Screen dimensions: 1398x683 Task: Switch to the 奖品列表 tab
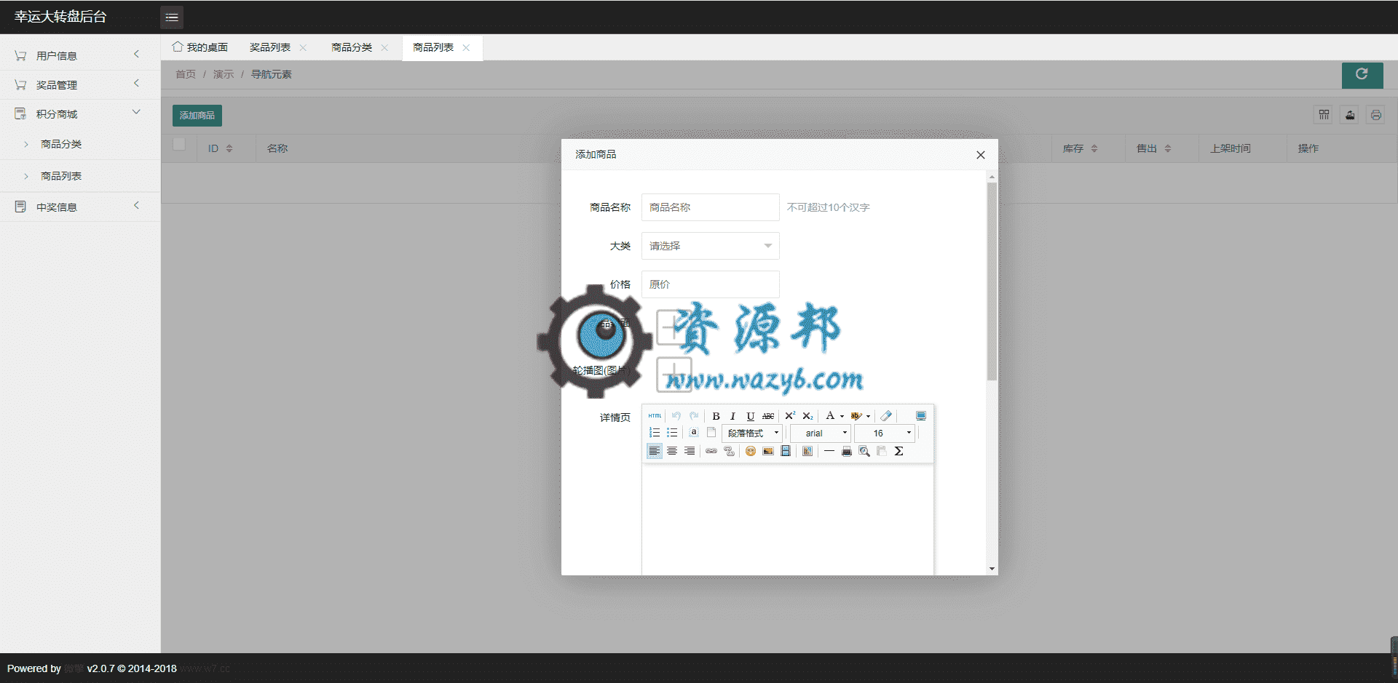[270, 47]
